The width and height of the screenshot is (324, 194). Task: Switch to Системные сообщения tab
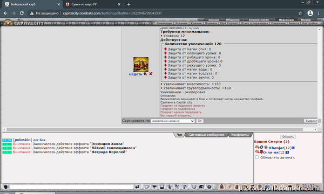[x=206, y=135]
